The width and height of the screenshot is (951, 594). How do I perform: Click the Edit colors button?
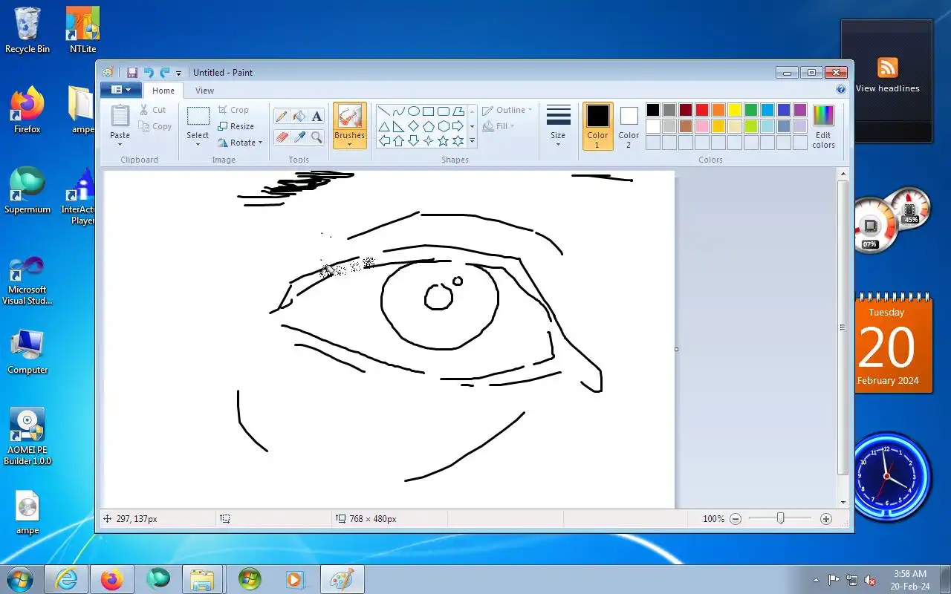(823, 126)
